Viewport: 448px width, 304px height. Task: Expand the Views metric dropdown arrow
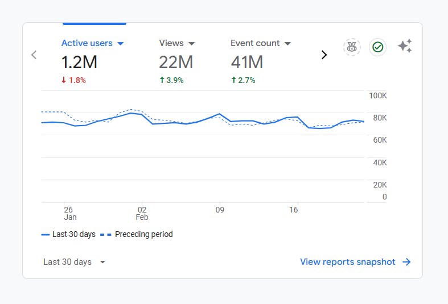click(192, 44)
